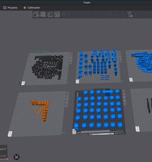The width and height of the screenshot is (152, 162).
Task: Select the Rotate gizmo tool
Action: [81, 15]
